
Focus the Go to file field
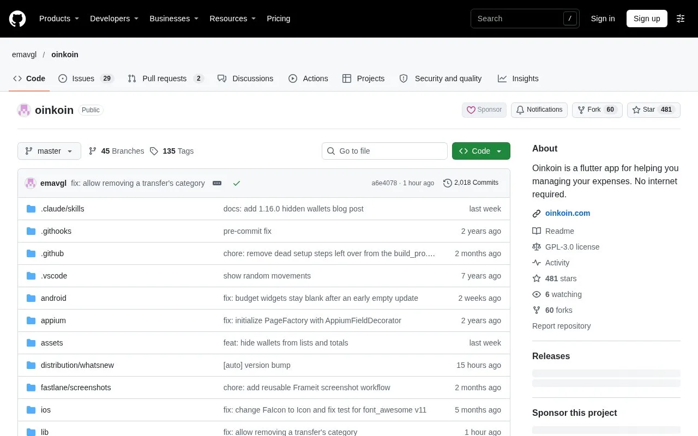click(x=384, y=151)
